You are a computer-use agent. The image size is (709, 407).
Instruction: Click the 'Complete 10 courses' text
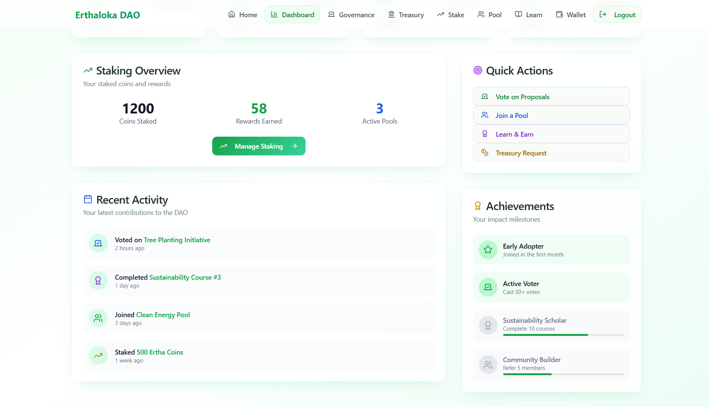pos(529,329)
